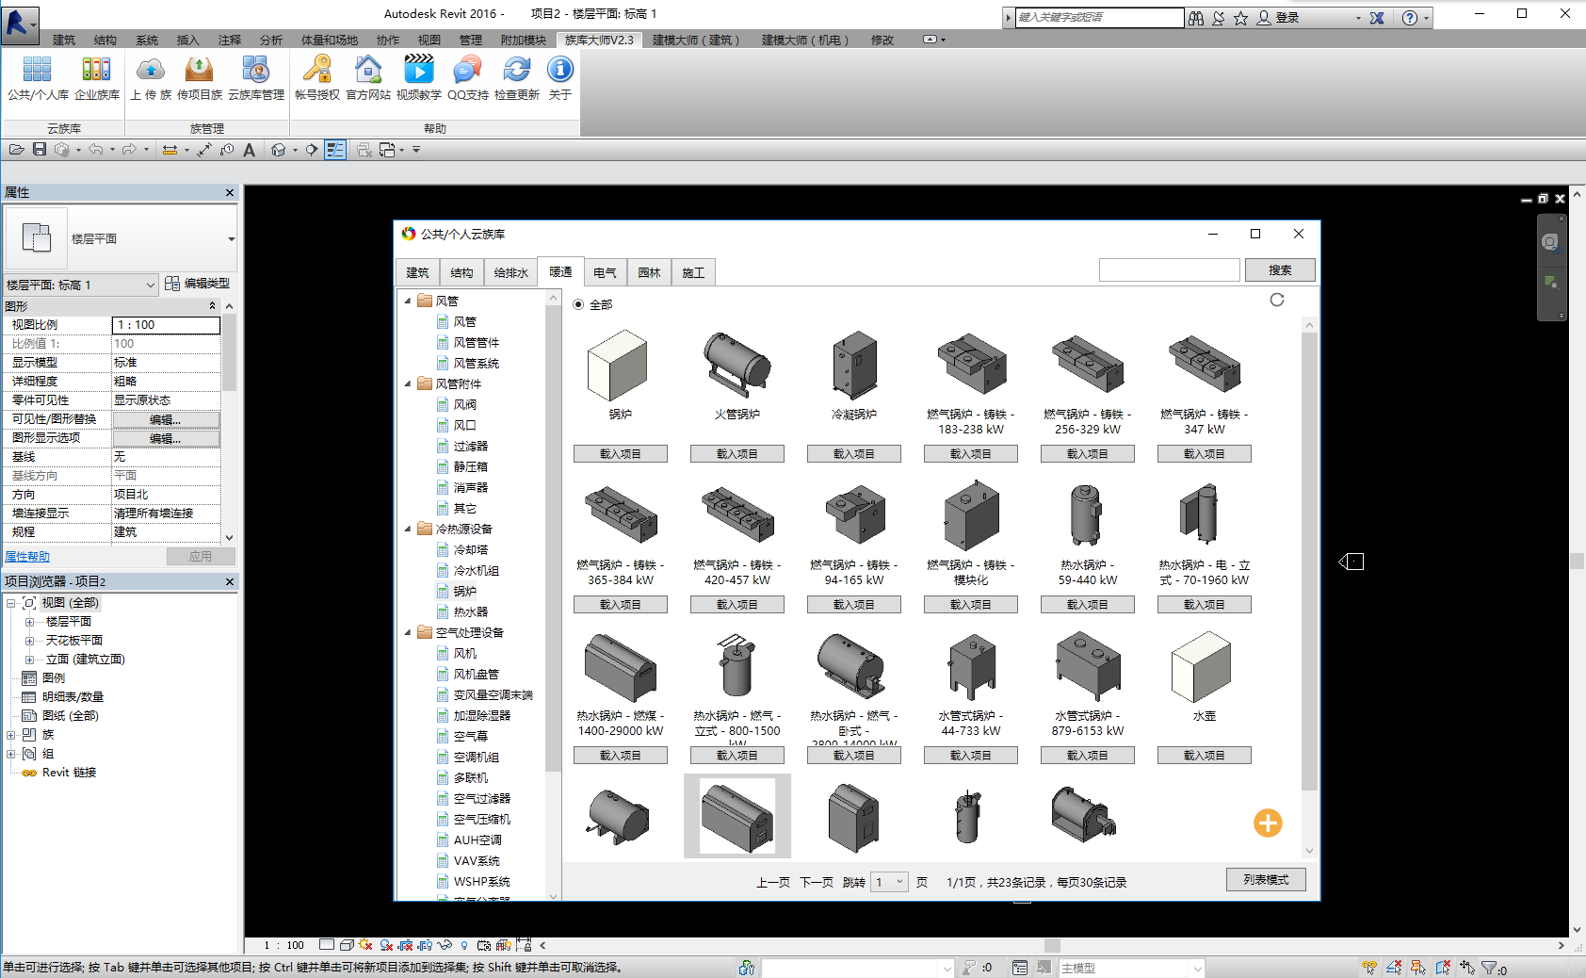Viewport: 1586px width, 978px height.
Task: Open the 体量和场地 ribbon tab
Action: (x=330, y=40)
